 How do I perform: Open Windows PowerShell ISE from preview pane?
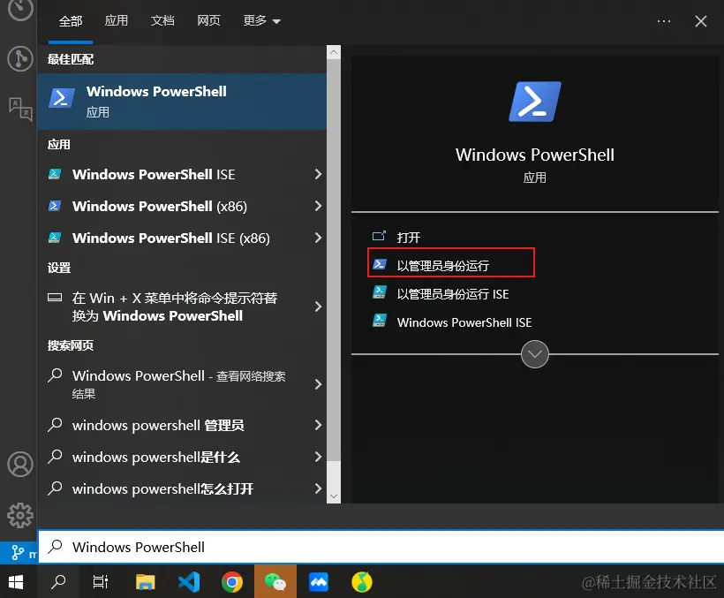point(464,322)
